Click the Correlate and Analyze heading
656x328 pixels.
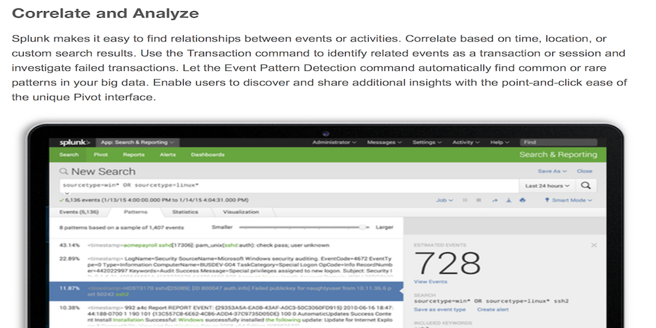(105, 13)
